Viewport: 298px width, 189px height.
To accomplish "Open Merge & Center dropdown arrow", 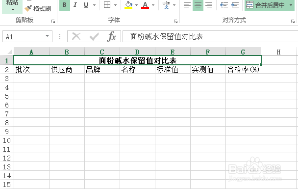I will 291,5.
